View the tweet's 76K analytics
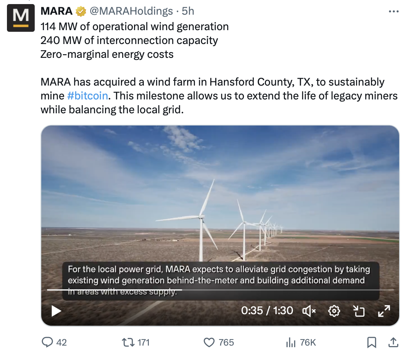Viewport: 411px width, 357px height. (x=290, y=342)
